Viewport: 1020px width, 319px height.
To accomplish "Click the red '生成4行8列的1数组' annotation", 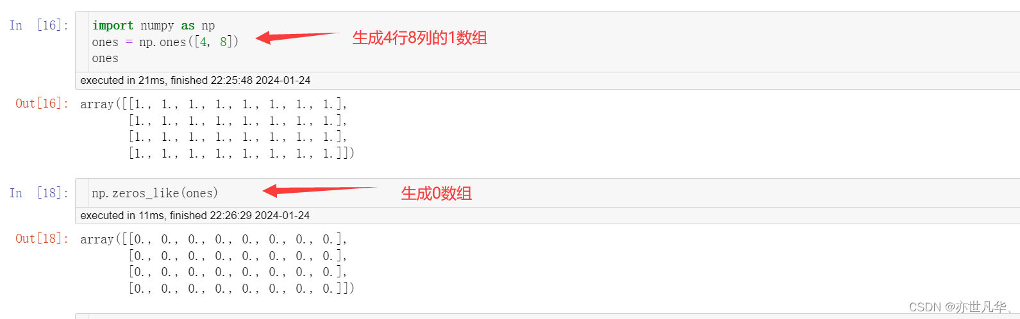I will tap(420, 38).
